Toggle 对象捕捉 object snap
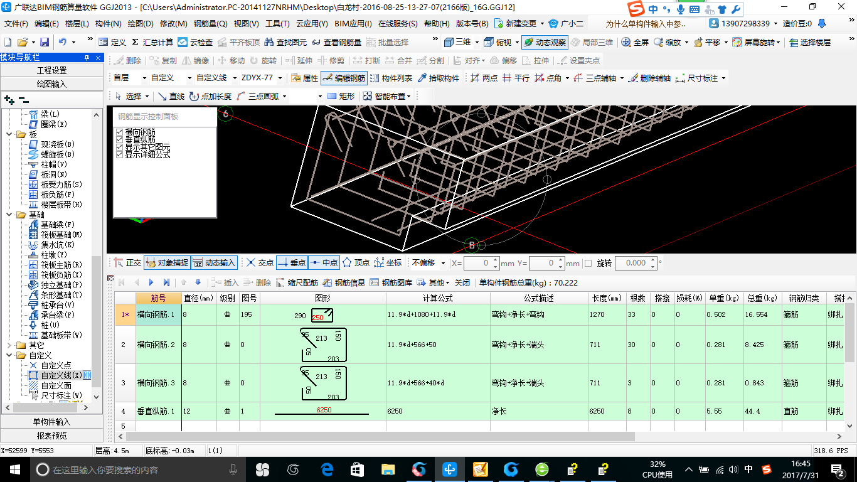 click(x=167, y=263)
